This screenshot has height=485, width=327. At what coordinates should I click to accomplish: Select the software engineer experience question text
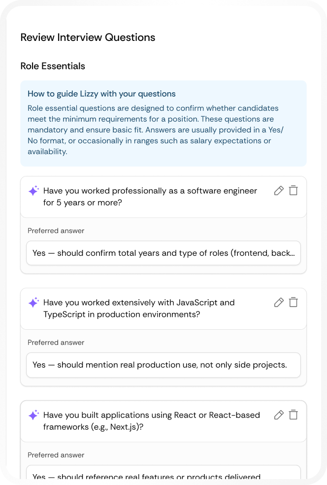[x=151, y=196]
